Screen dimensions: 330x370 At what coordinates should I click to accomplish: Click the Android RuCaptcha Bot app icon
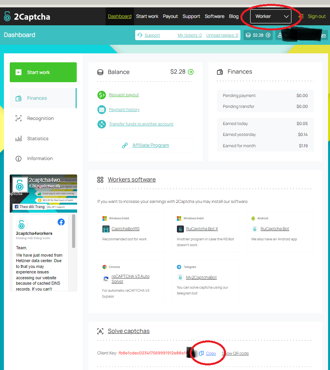(x=254, y=229)
